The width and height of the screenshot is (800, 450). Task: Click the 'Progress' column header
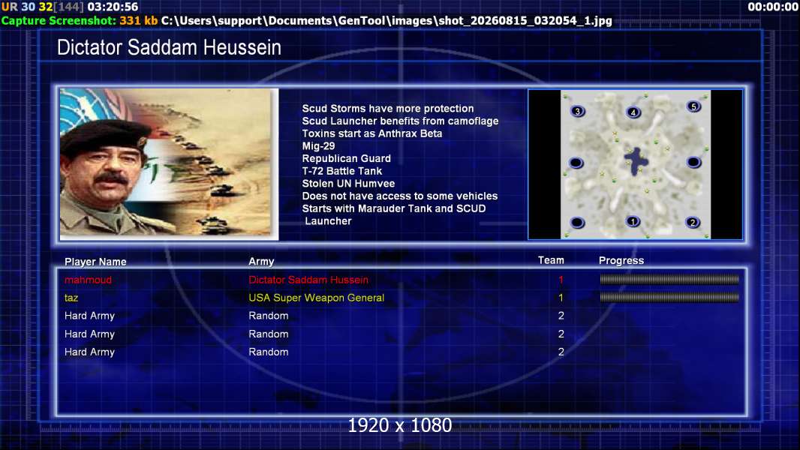point(621,261)
